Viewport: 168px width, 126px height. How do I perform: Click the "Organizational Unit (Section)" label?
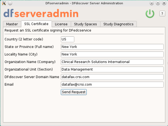point(29,69)
